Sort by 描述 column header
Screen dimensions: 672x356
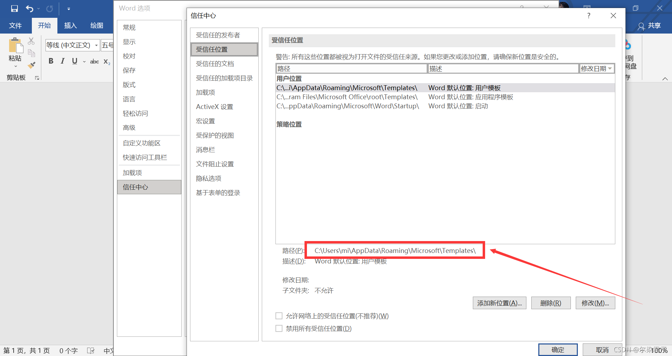tap(503, 69)
